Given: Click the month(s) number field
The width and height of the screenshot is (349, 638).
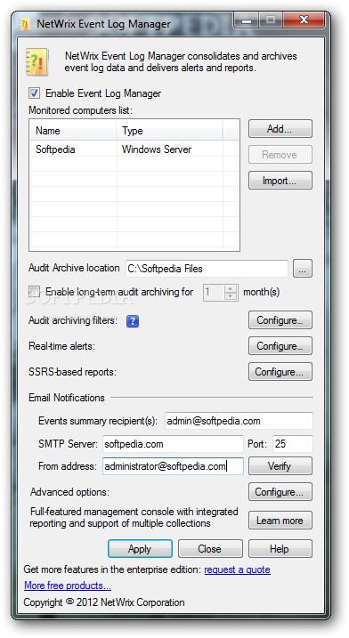Looking at the screenshot, I should (x=214, y=292).
